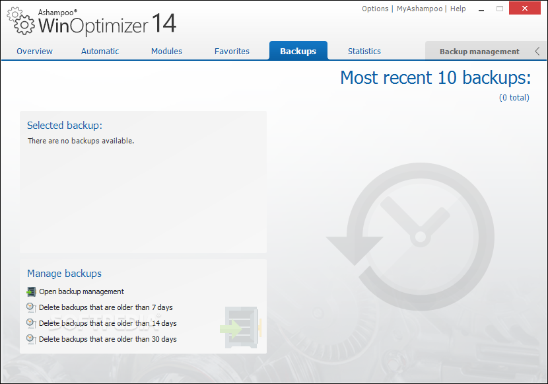Click the 'Manage backups' heading
Screen dimensions: 548x384
point(64,274)
